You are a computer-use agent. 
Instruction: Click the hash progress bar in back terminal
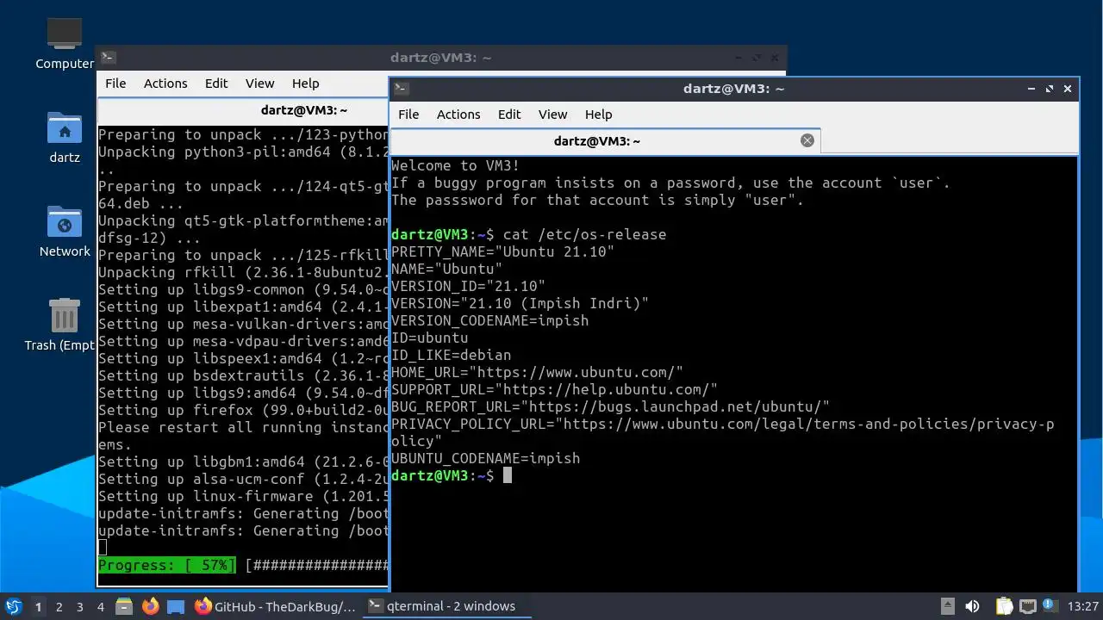[x=317, y=565]
